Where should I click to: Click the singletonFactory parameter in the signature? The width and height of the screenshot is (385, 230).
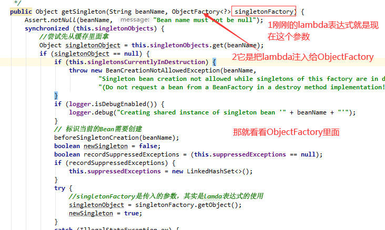(264, 12)
